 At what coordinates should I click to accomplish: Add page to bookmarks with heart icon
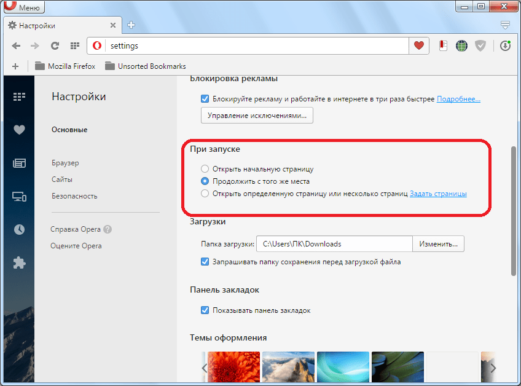(x=419, y=45)
